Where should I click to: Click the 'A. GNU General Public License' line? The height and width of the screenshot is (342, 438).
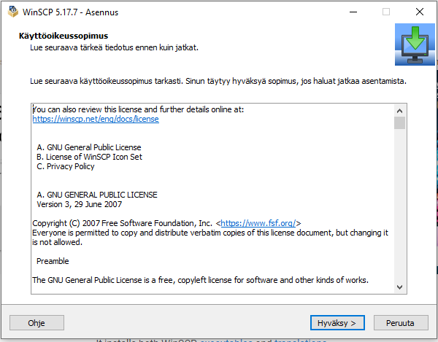[x=88, y=147]
